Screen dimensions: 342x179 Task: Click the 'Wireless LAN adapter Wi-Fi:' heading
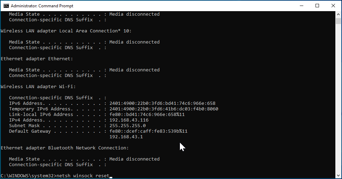(38, 87)
